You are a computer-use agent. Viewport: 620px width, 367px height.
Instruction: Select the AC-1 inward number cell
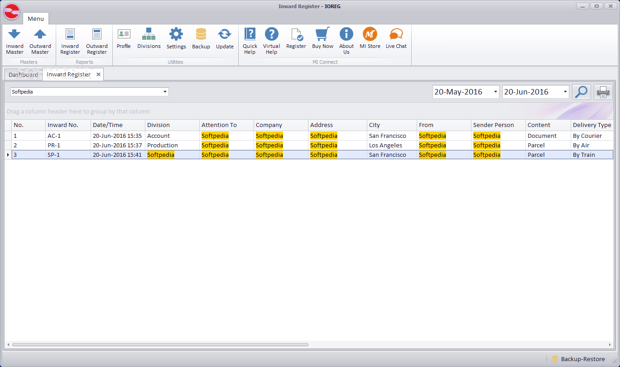68,136
